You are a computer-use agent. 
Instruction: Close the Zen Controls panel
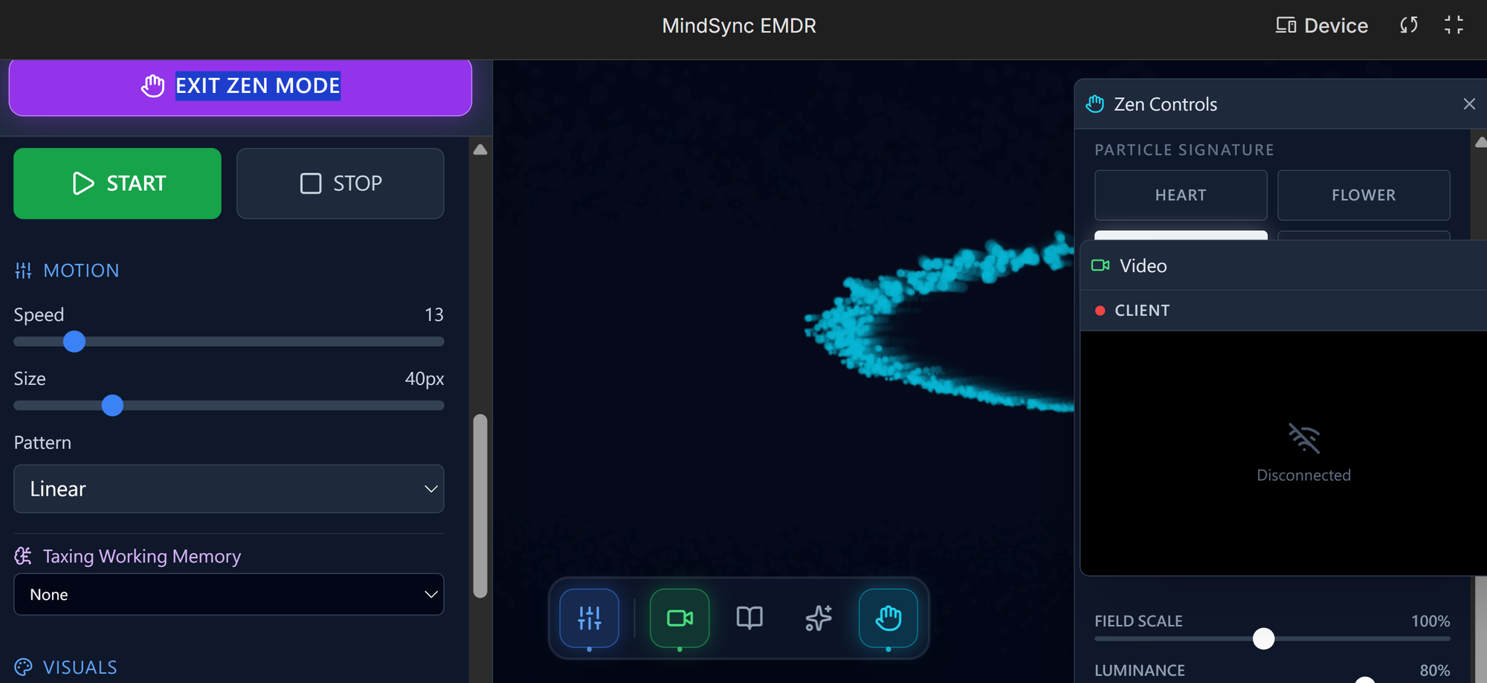point(1468,104)
